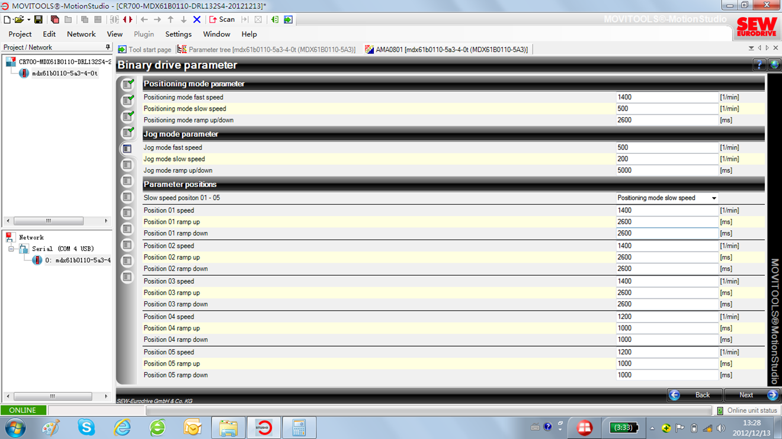This screenshot has width=782, height=439.
Task: Select mdx61b0110-5a3-4-0t device in project tree
Action: coord(64,73)
